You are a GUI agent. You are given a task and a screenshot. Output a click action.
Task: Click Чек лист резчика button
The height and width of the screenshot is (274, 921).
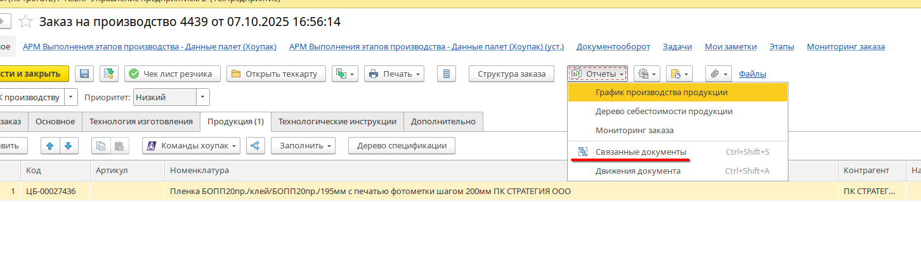(x=173, y=74)
